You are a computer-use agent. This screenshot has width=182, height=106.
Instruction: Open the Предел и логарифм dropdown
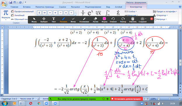(x=165, y=11)
